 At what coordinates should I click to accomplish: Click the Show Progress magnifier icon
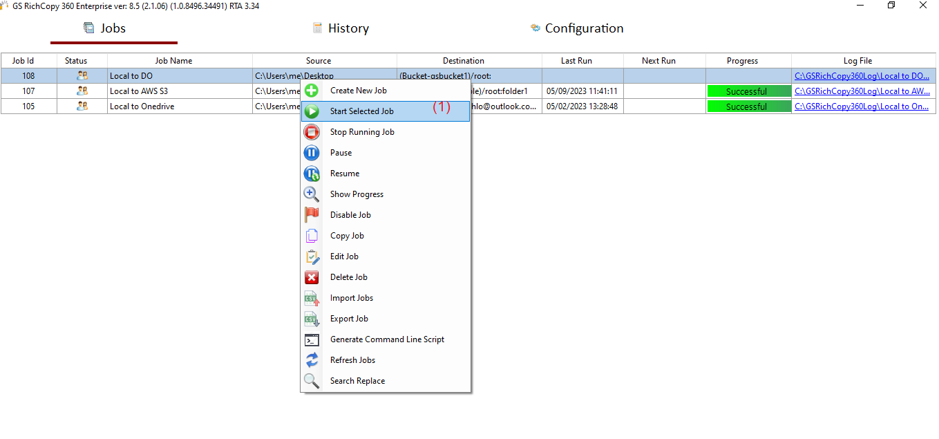tap(312, 194)
